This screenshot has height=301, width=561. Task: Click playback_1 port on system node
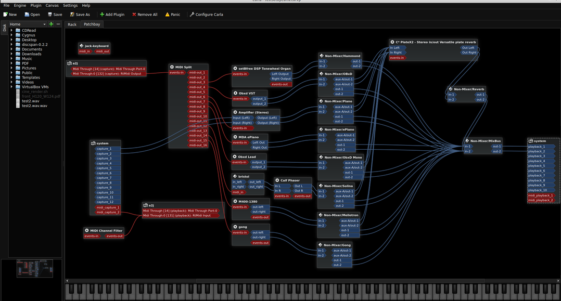(541, 147)
